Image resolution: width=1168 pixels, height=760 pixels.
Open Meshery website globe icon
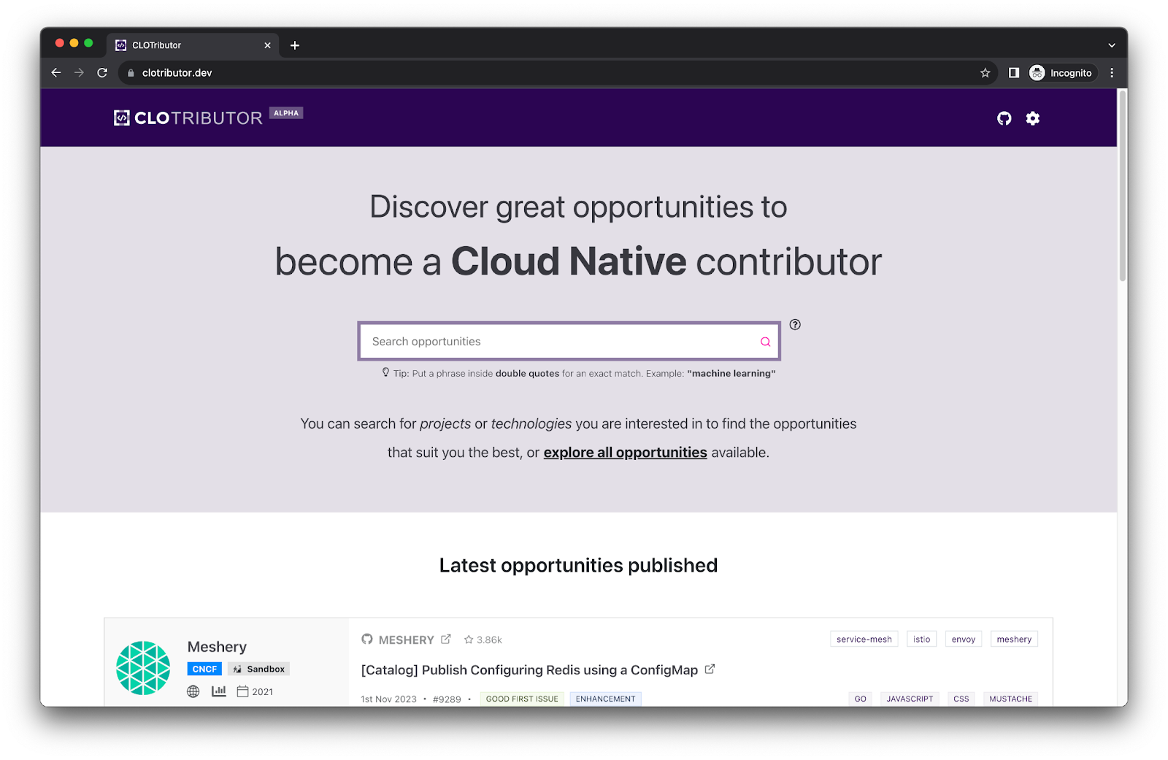coord(193,691)
